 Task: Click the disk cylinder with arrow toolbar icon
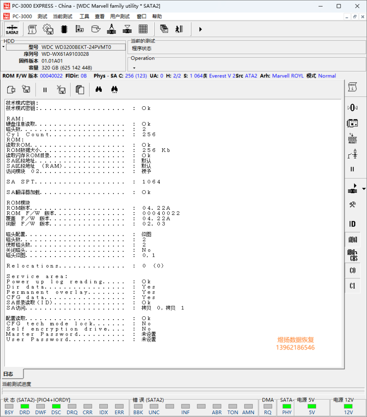[x=96, y=29]
